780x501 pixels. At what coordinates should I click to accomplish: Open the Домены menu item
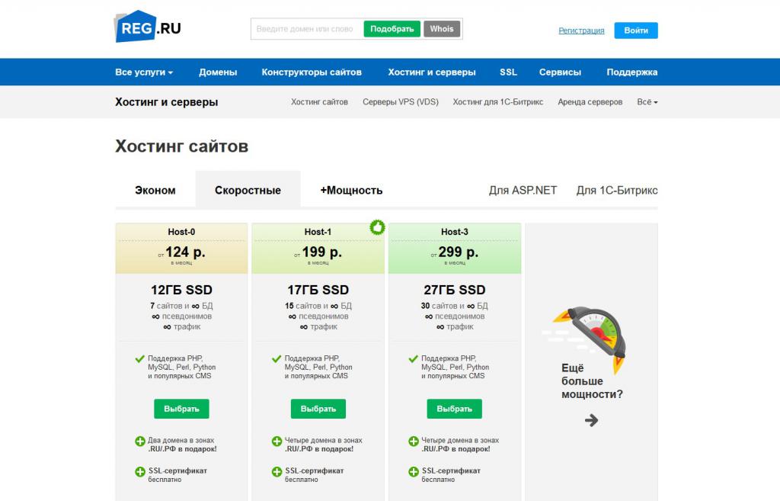(218, 72)
